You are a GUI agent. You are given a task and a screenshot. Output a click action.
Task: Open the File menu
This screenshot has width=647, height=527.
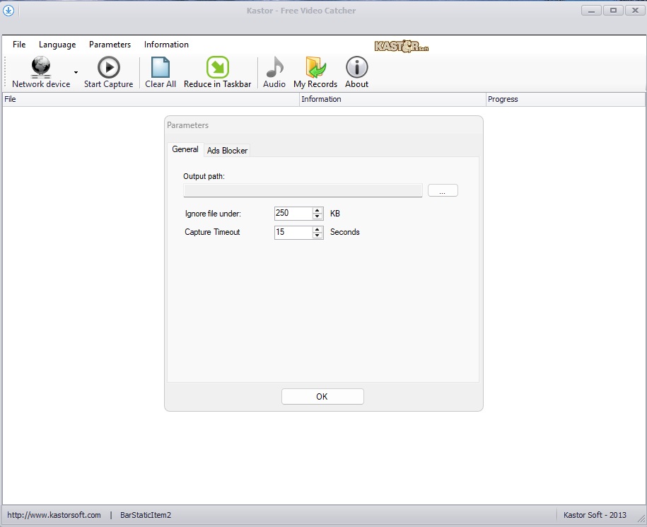(x=19, y=45)
